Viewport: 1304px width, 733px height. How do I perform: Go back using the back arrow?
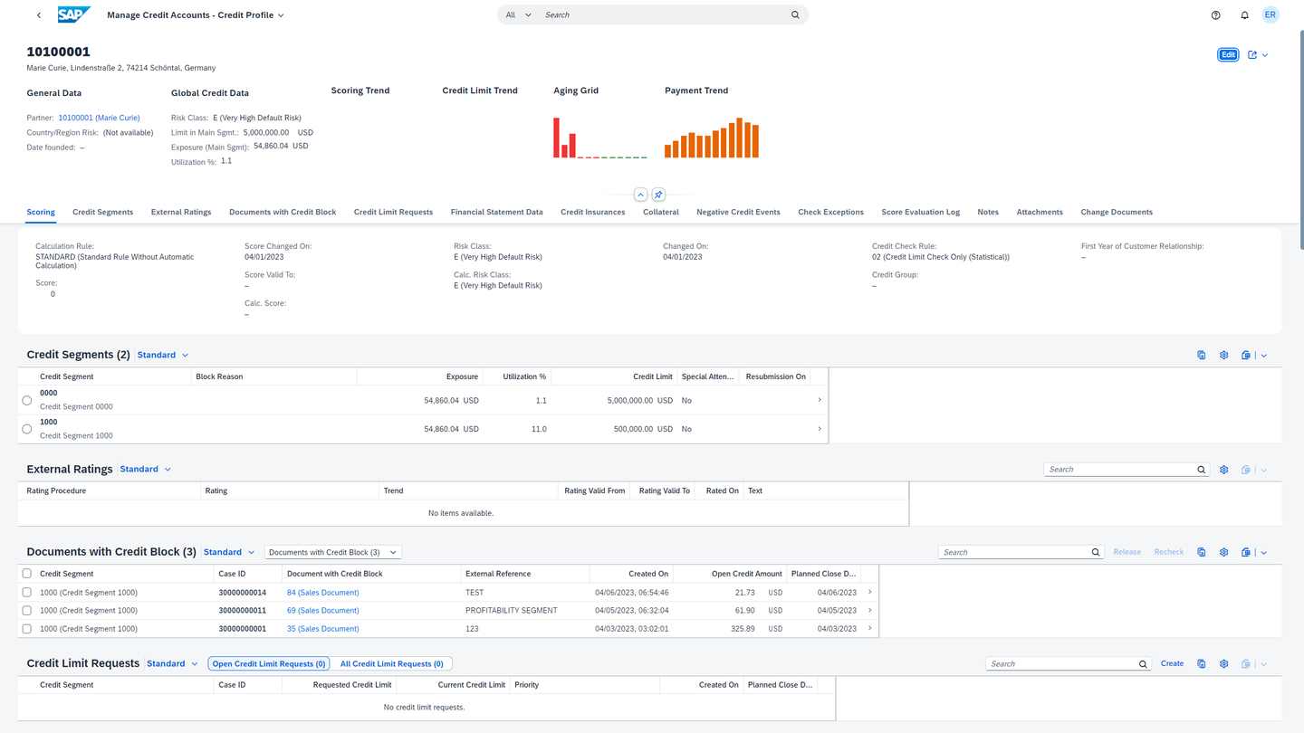pyautogui.click(x=39, y=15)
